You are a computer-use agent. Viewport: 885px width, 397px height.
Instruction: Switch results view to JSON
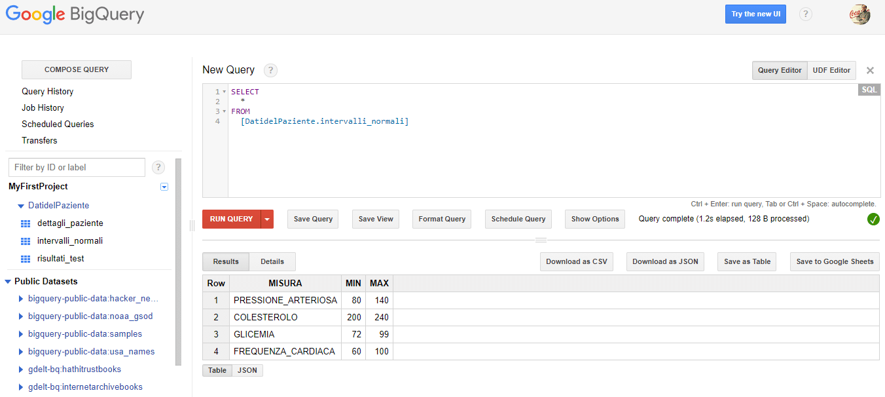coord(247,370)
